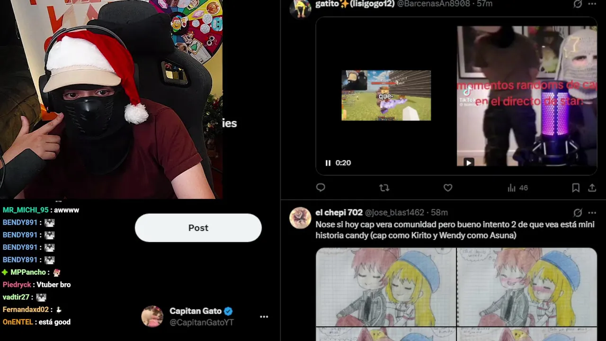Pause the video in gatito's post
This screenshot has width=606, height=341.
(x=328, y=163)
